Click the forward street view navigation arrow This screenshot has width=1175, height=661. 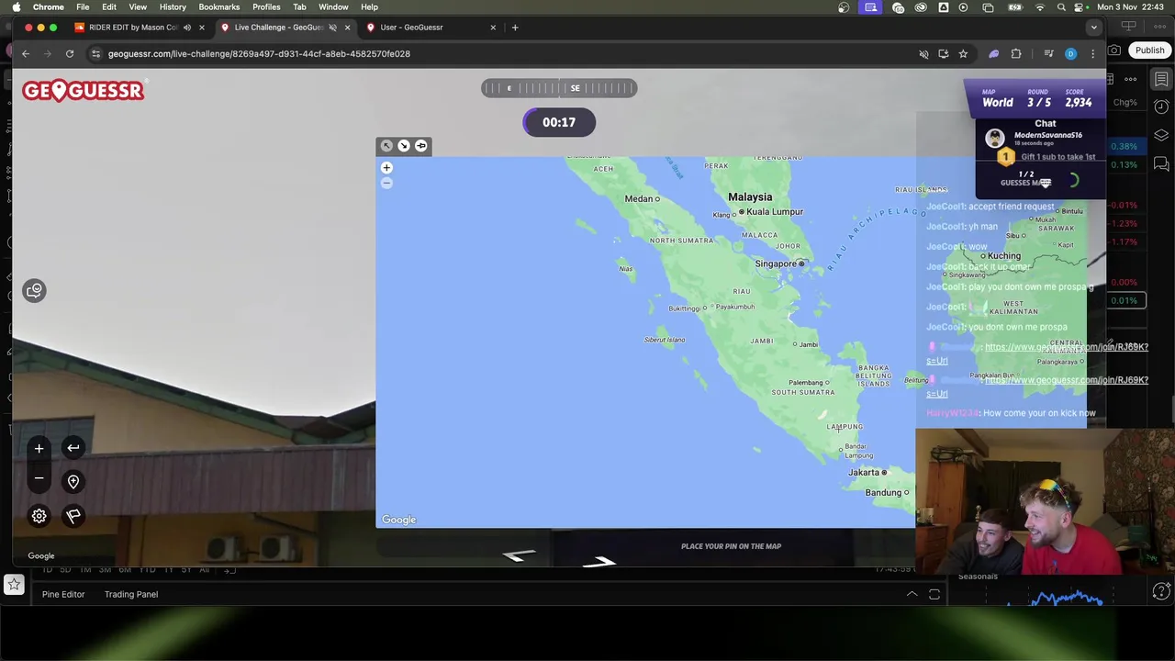tap(600, 561)
